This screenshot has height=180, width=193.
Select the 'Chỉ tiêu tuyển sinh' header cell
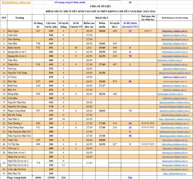[51, 25]
